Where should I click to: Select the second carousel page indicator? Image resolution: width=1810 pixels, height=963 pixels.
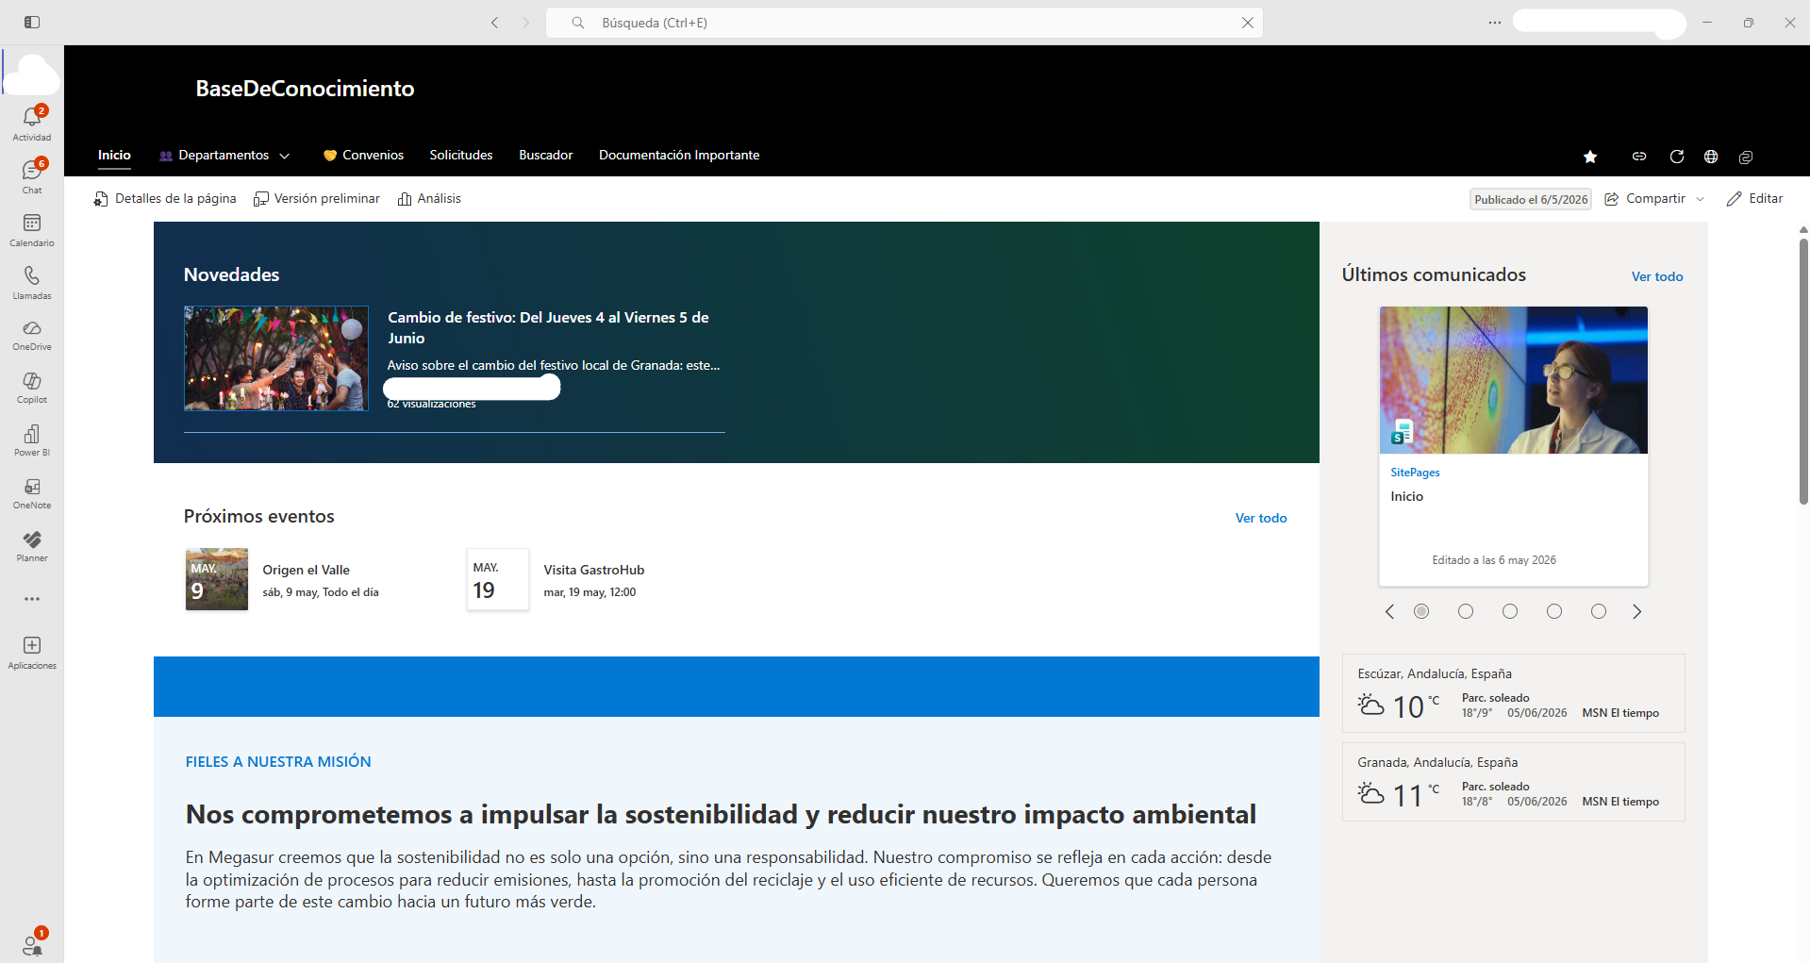[x=1466, y=611]
